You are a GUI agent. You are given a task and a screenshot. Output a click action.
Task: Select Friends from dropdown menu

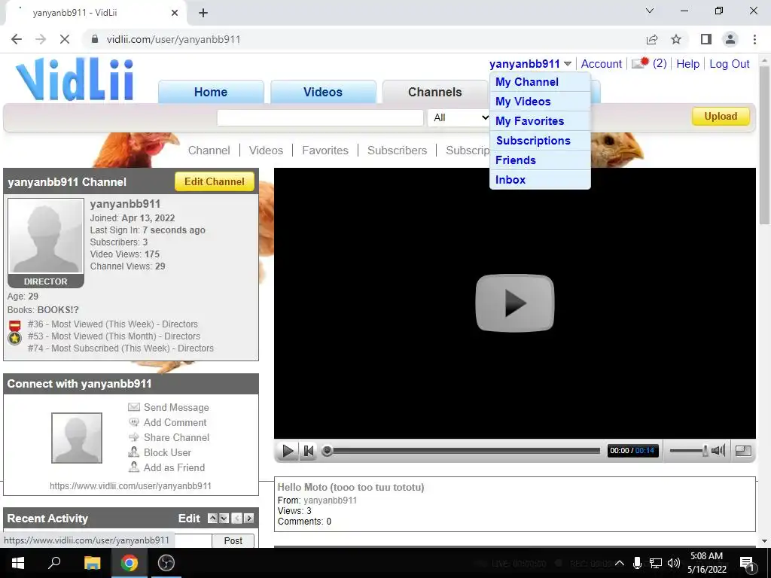540,160
